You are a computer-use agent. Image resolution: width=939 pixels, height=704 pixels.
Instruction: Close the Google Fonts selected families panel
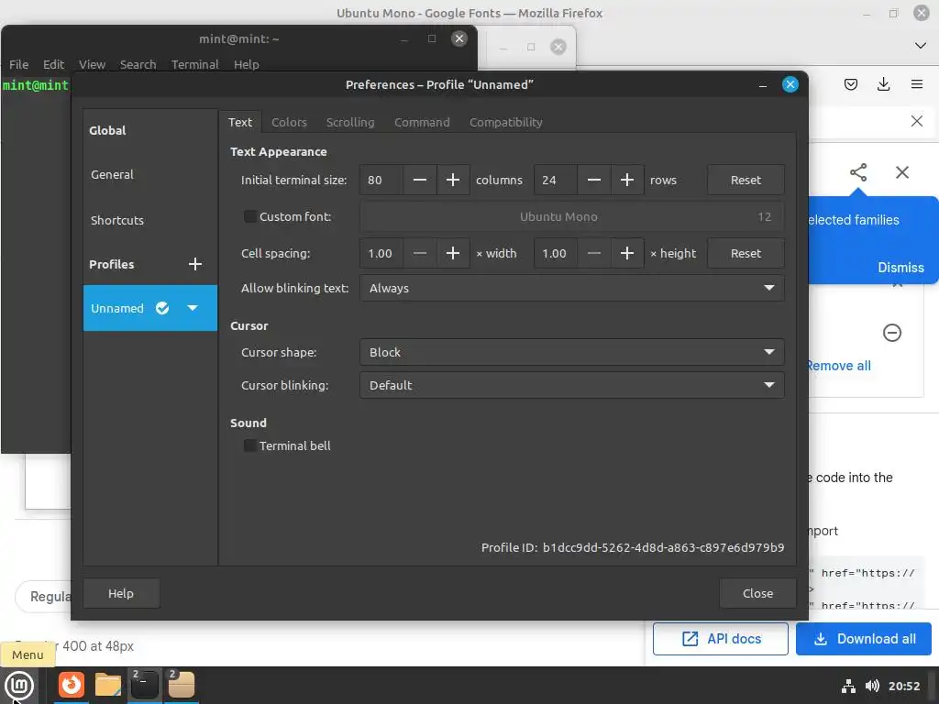[902, 172]
